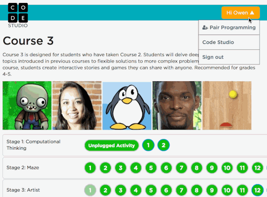This screenshot has width=267, height=197.
Task: Select Pair Programming from the menu
Action: click(x=229, y=28)
